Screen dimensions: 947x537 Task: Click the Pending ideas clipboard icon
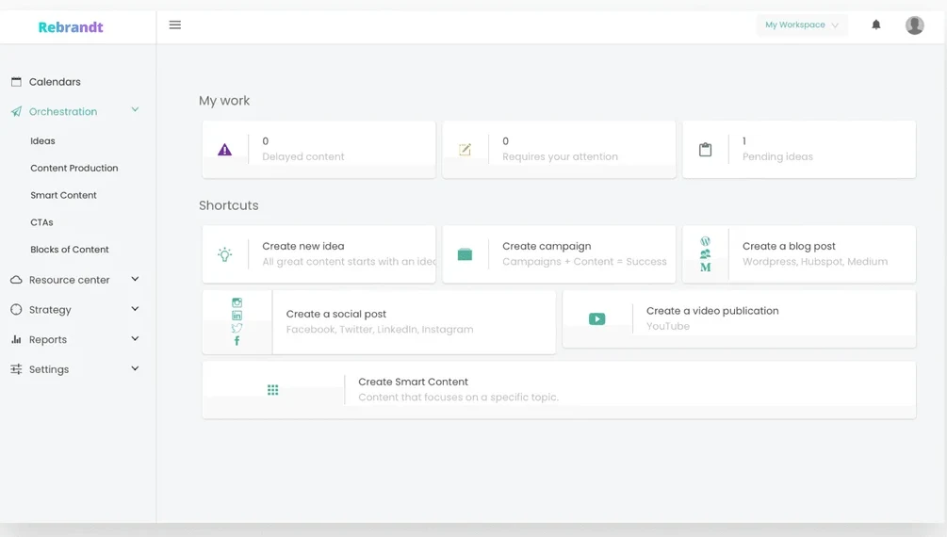(705, 149)
